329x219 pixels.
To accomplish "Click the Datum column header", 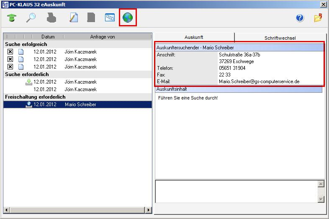I will [x=48, y=37].
